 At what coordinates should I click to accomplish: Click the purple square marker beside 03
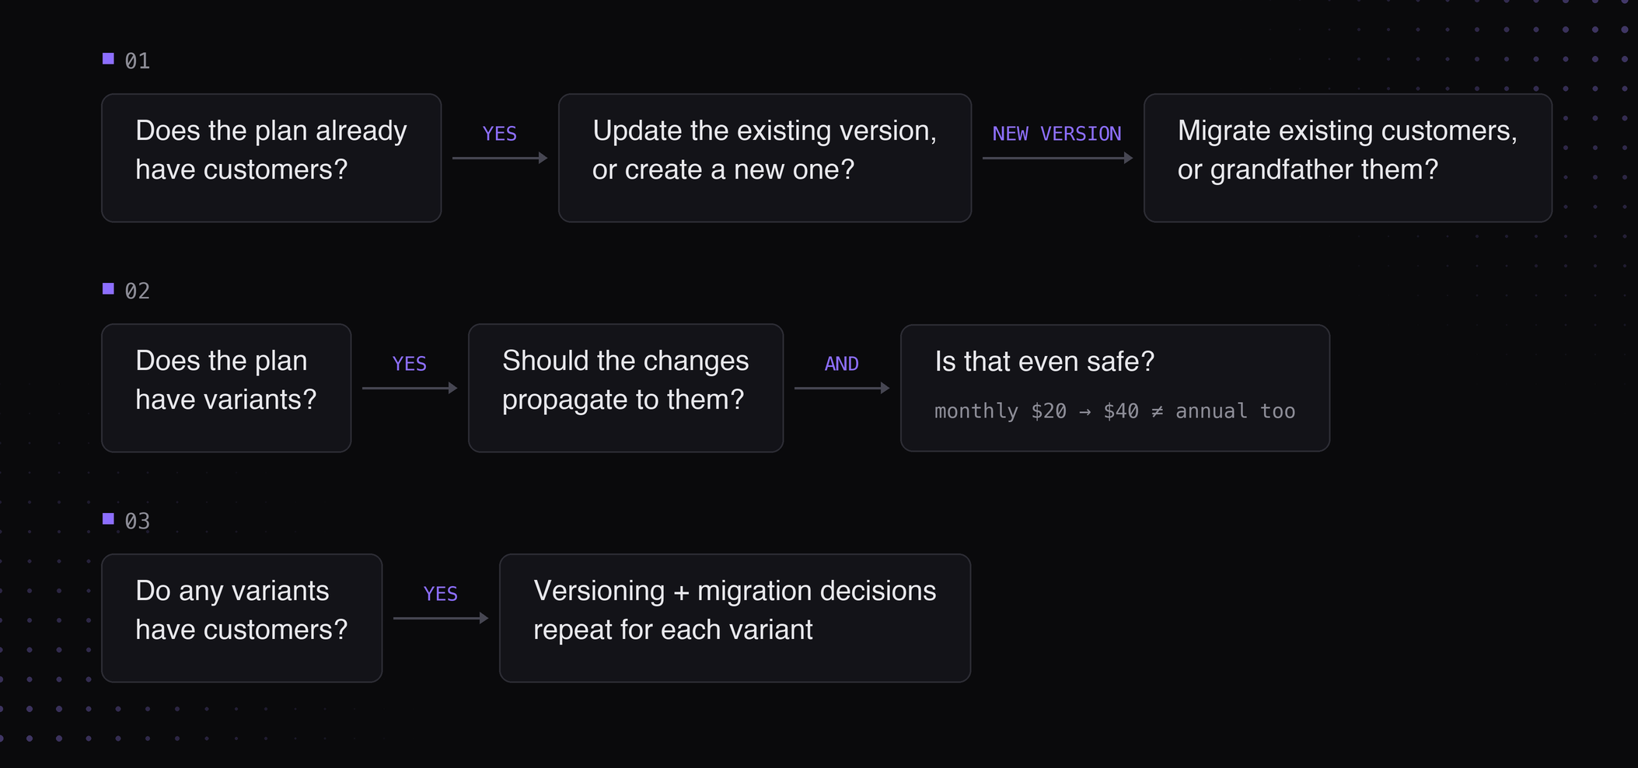(108, 518)
